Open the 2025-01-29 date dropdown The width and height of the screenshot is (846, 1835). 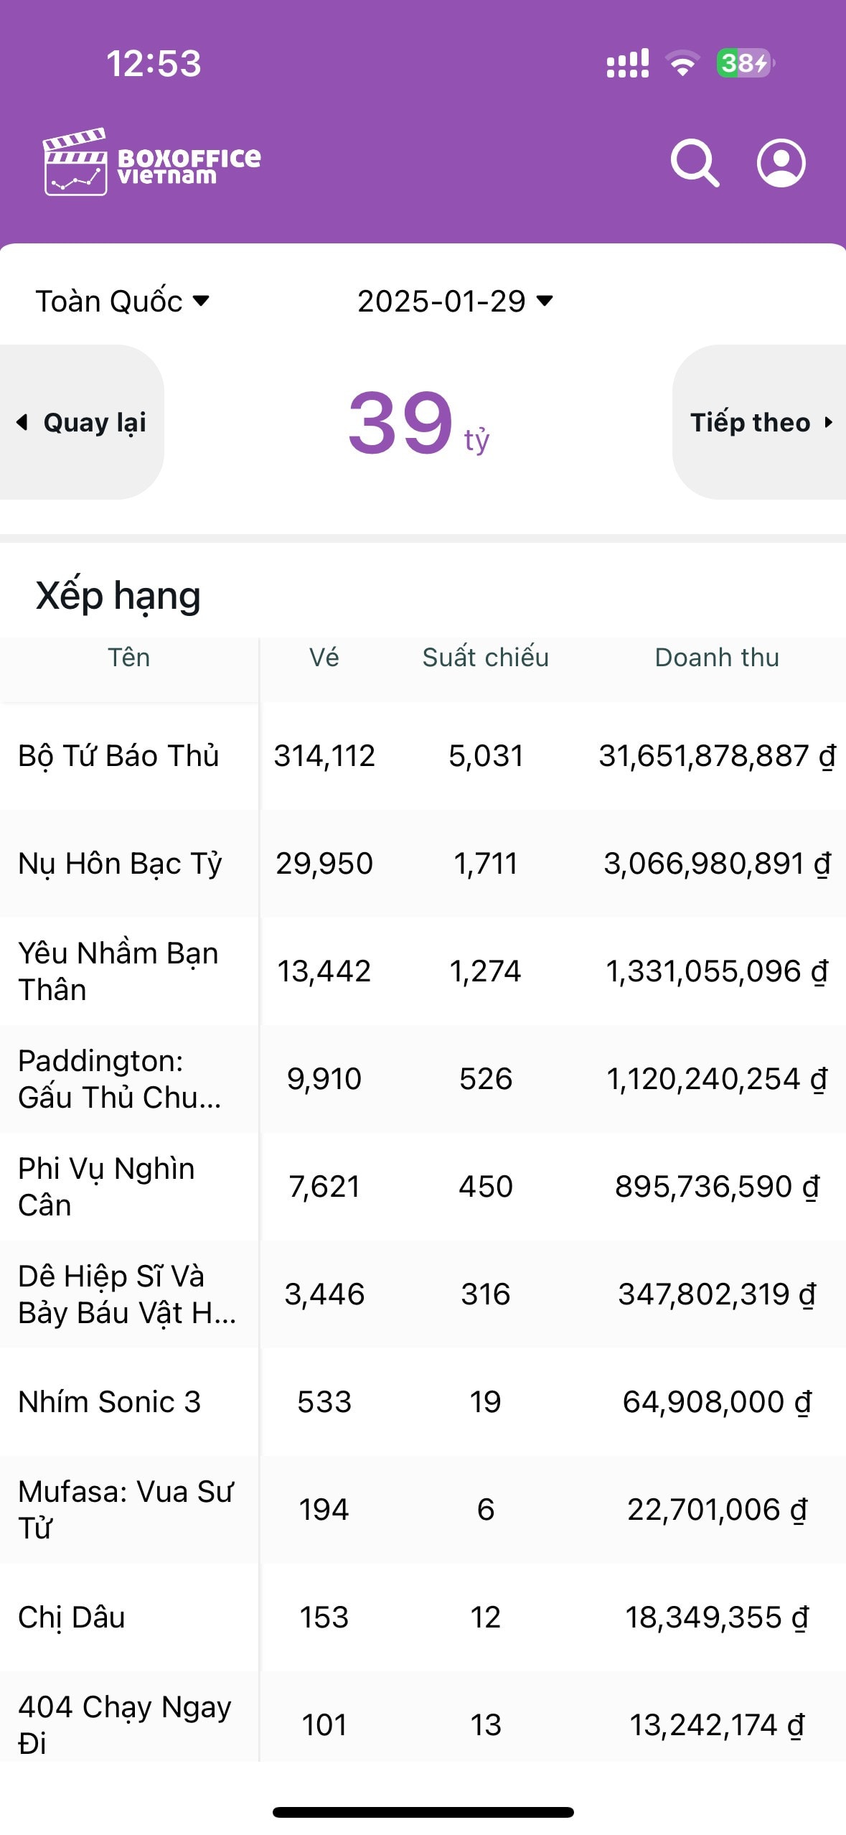coord(455,301)
